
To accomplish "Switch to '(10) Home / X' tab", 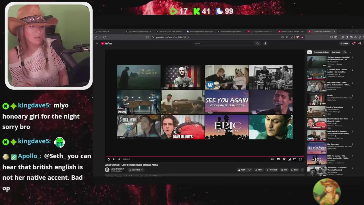I will pos(108,31).
